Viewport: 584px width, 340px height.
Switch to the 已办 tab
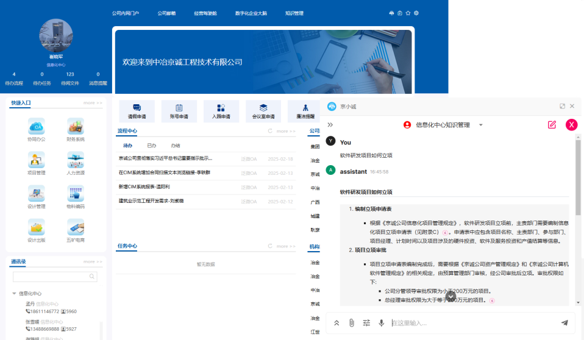151,146
